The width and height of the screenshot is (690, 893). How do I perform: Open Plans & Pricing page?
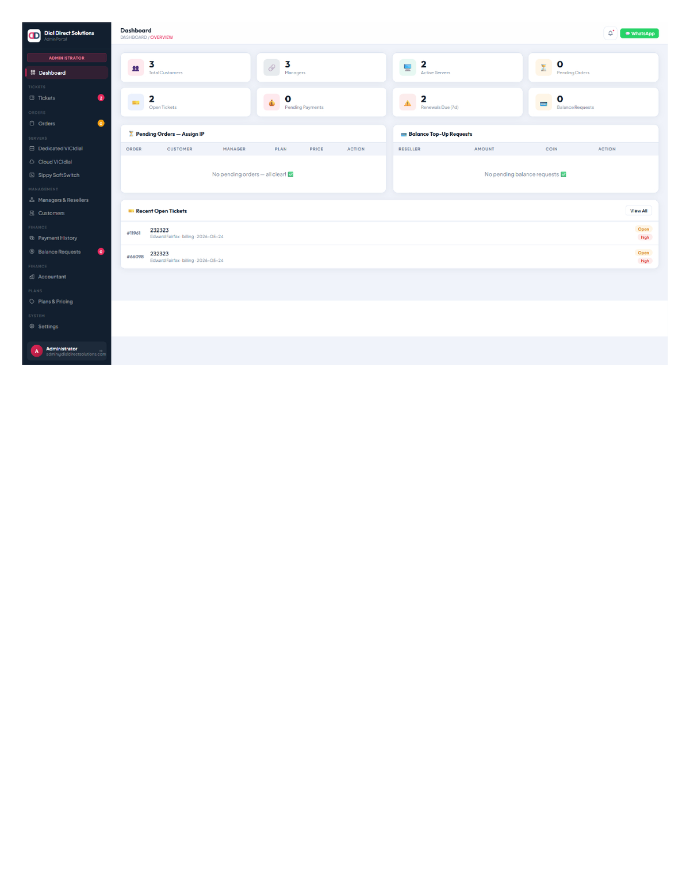[67, 302]
